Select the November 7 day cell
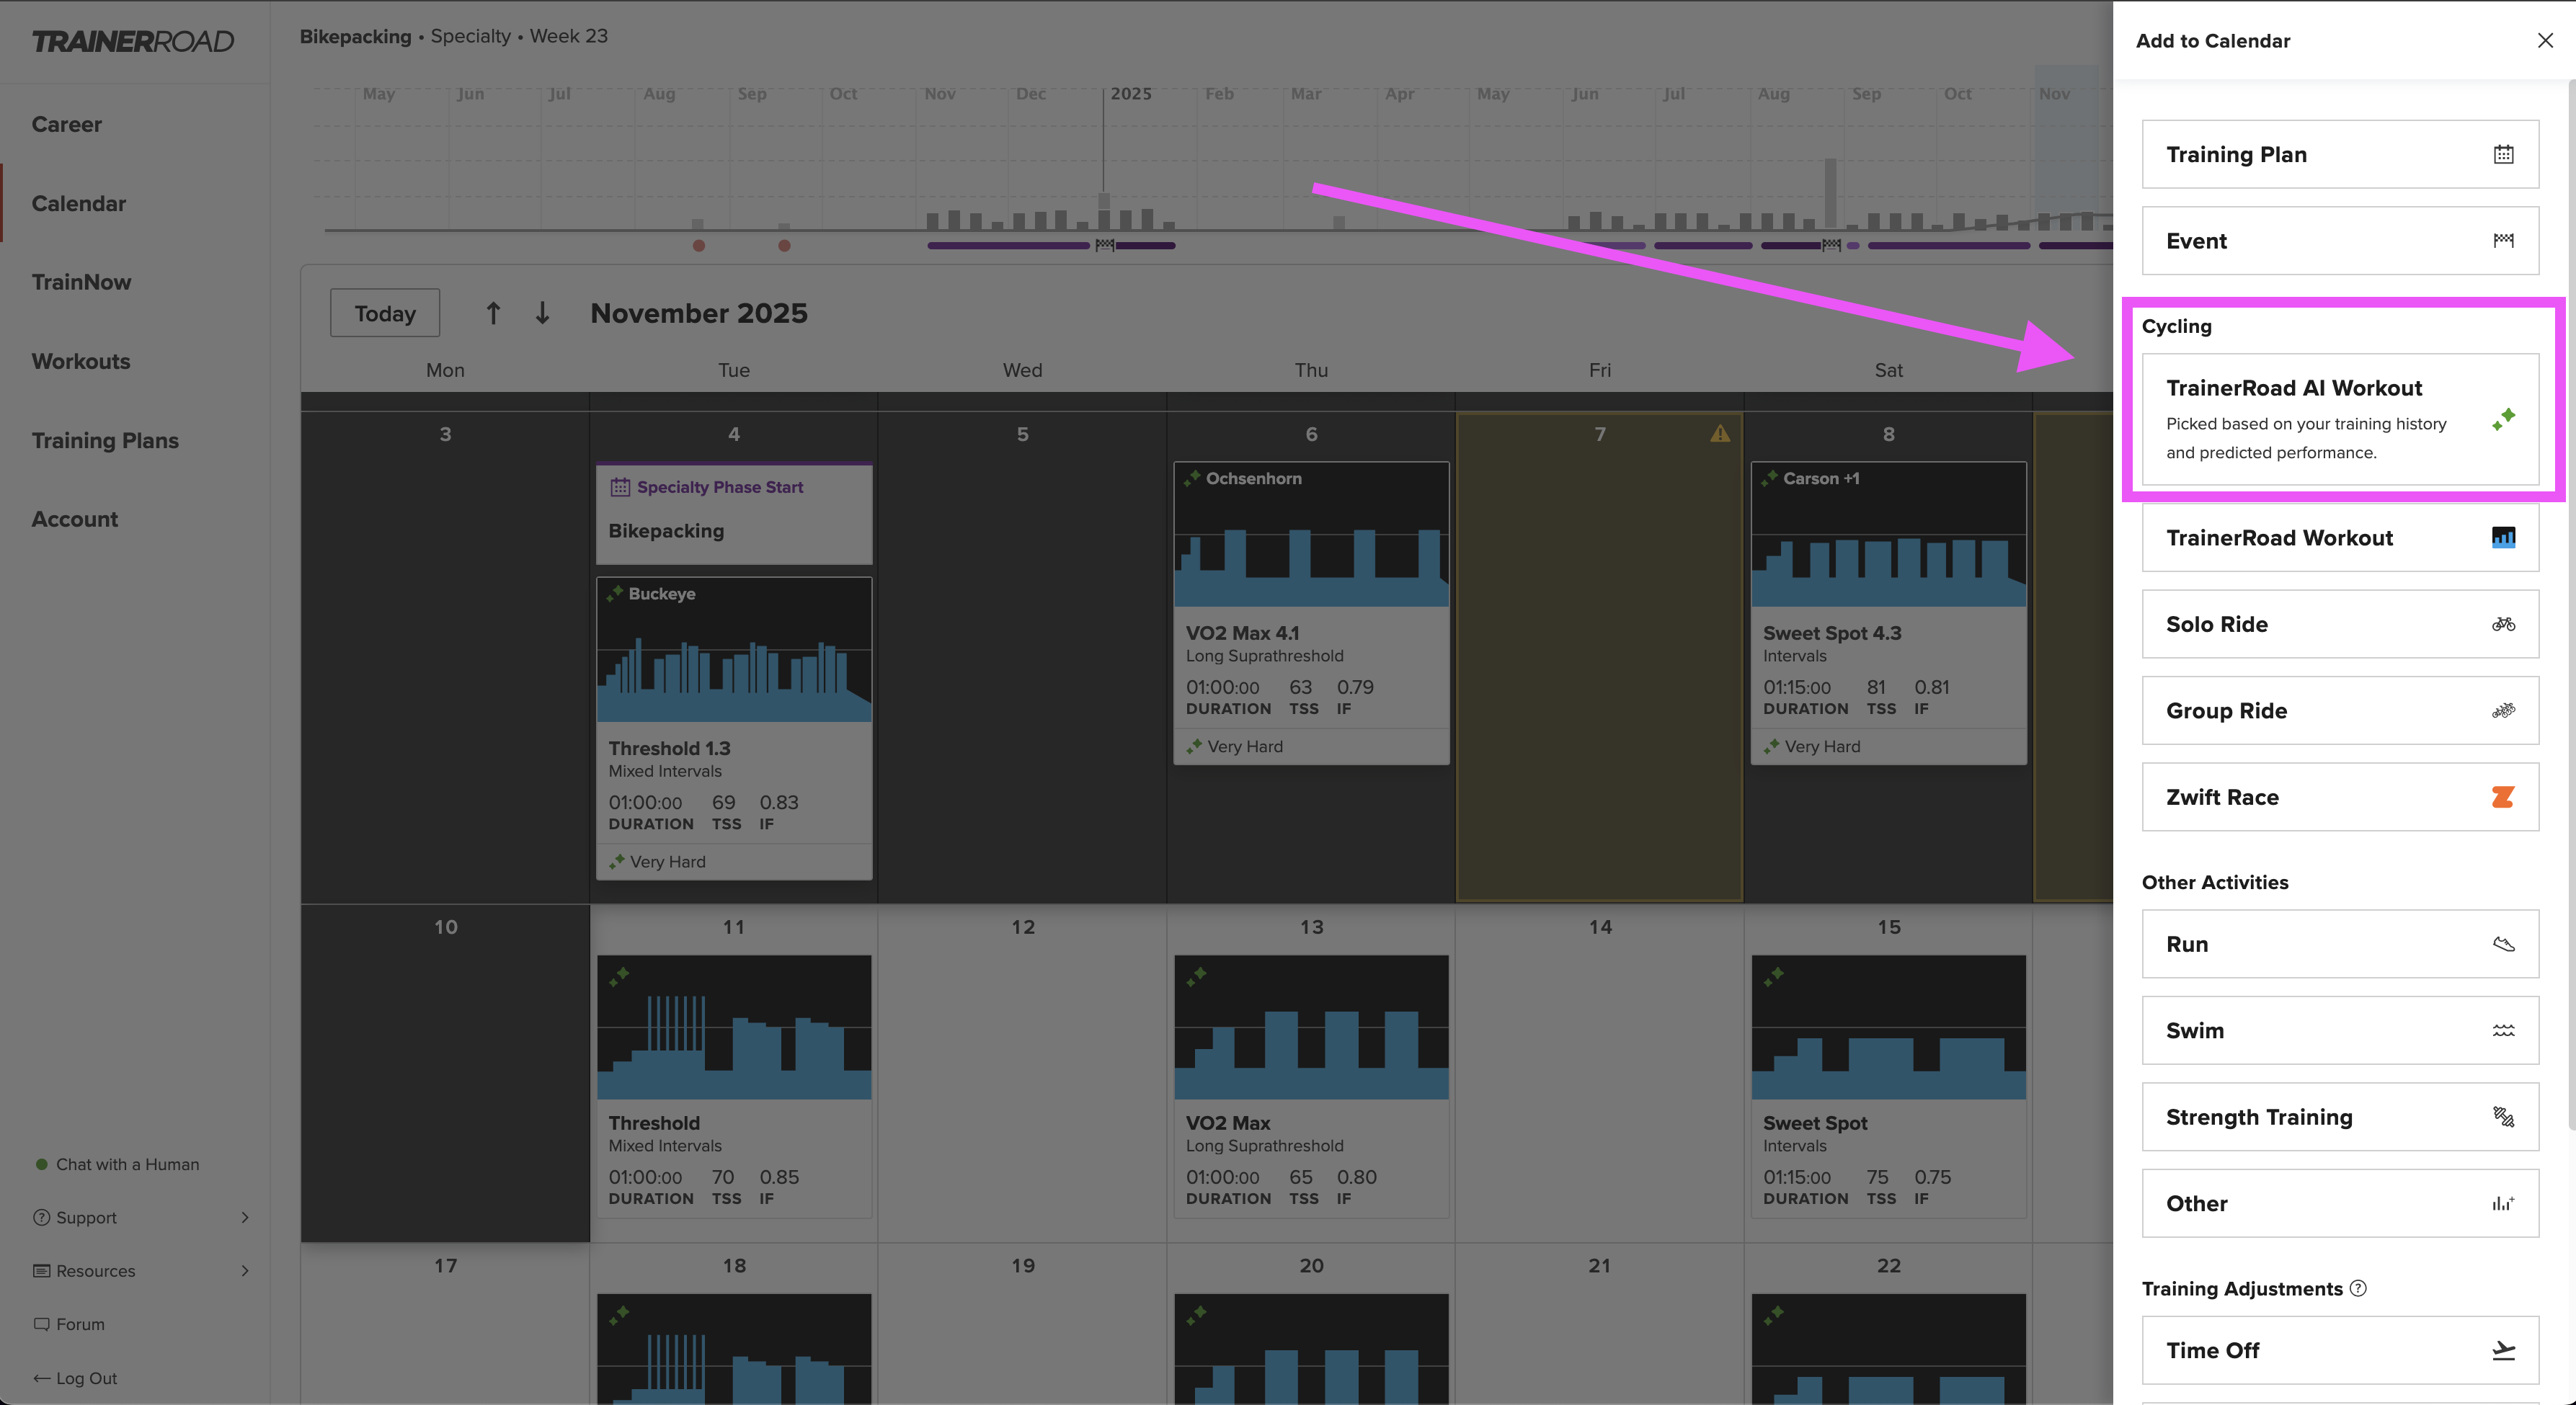 click(1599, 657)
